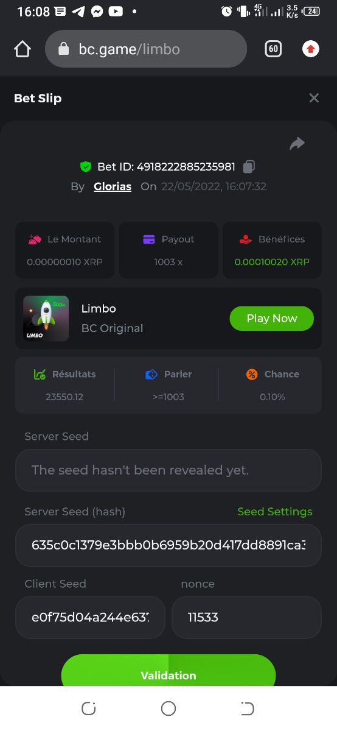The height and width of the screenshot is (731, 337).
Task: Copy the Bet ID with copy icon
Action: (249, 166)
